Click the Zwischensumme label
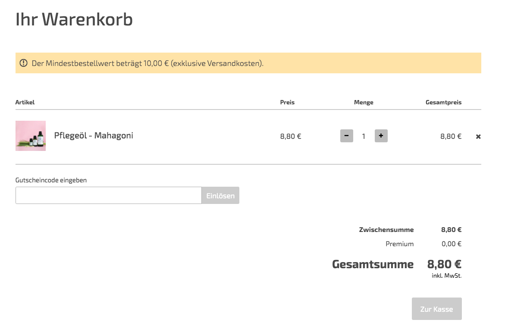The height and width of the screenshot is (329, 505). coord(386,230)
